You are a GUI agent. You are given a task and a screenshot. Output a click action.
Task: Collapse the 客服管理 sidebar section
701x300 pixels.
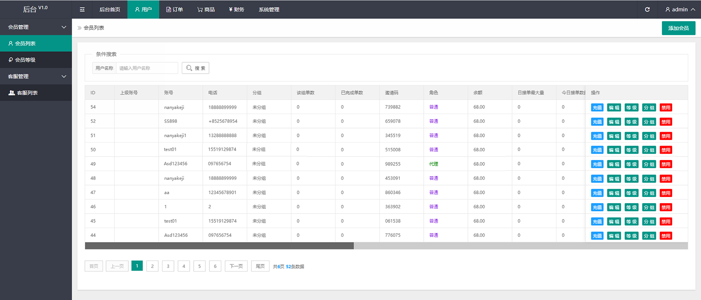[36, 76]
